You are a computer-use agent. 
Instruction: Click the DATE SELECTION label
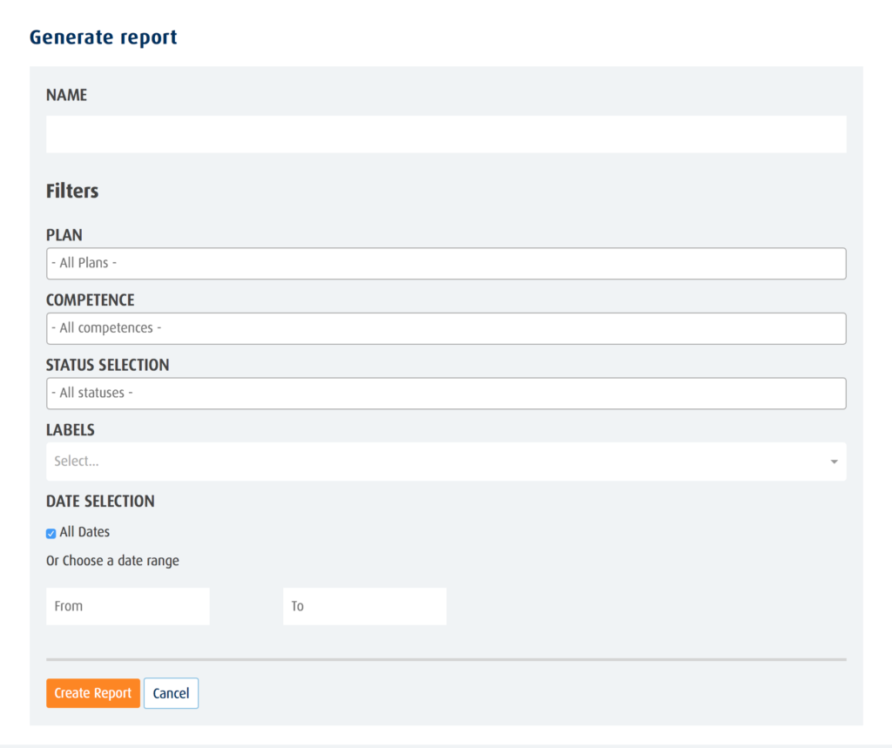tap(100, 501)
